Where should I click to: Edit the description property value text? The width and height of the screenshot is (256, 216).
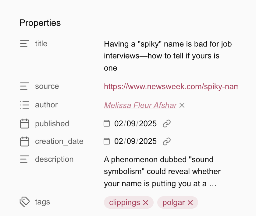162,172
